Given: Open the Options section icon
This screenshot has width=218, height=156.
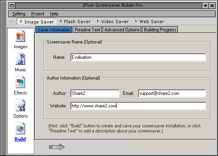Looking at the screenshot, I should coord(20,105).
